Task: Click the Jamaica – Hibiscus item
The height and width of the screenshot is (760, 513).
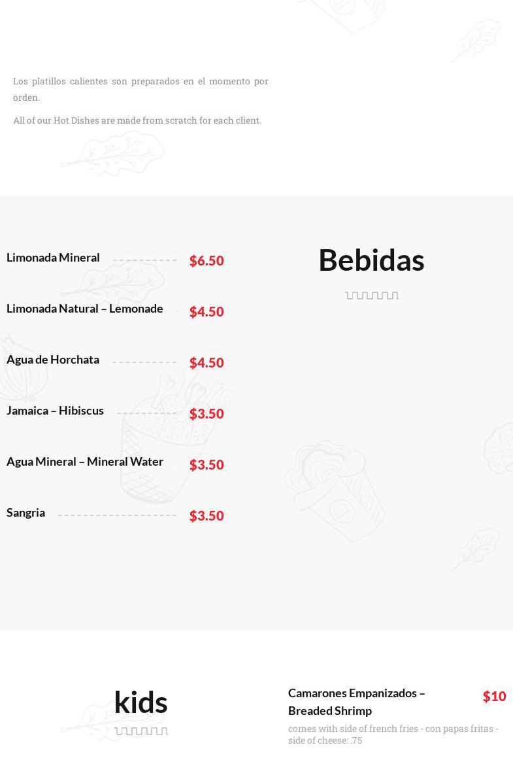Action: click(x=55, y=411)
